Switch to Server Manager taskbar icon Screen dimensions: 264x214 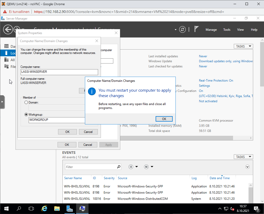point(69,209)
